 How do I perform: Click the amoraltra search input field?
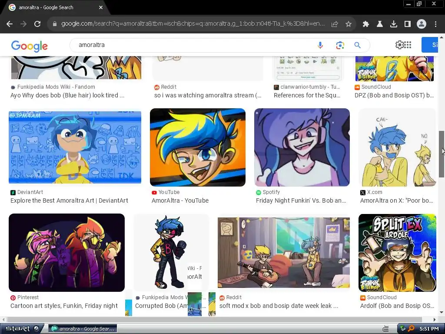193,45
